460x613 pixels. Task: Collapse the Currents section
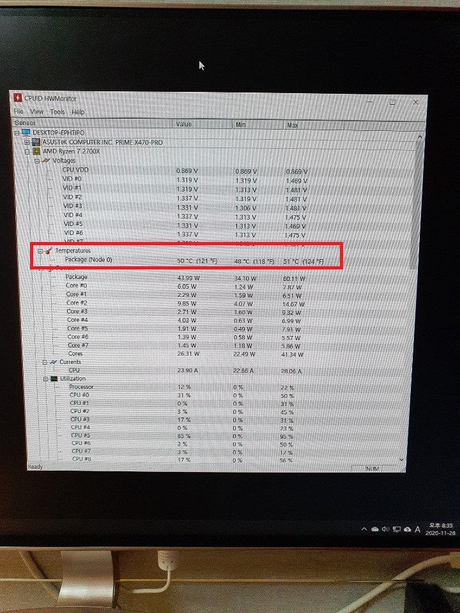click(x=45, y=363)
